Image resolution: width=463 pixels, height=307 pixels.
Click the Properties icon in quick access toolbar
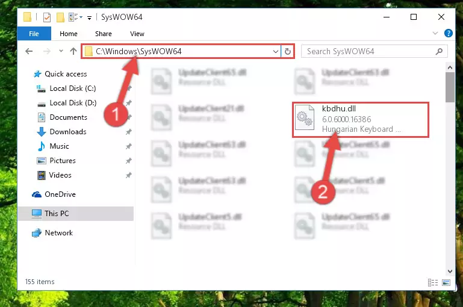coord(46,17)
